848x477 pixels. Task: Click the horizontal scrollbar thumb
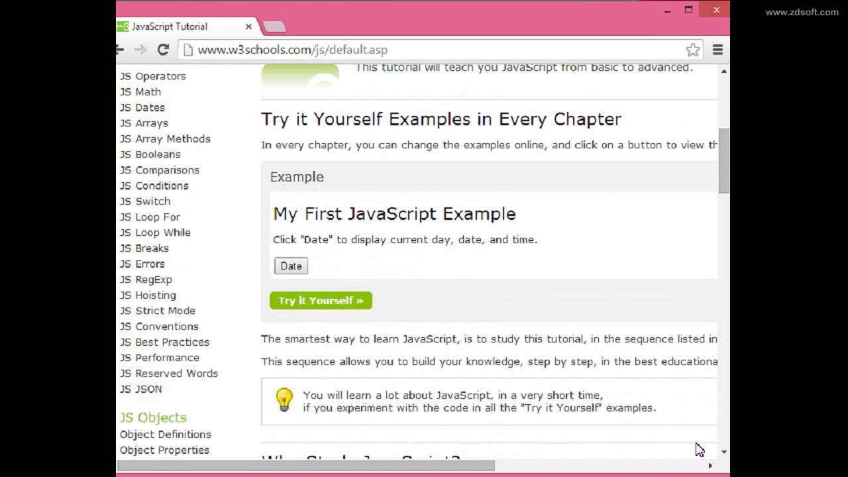306,466
